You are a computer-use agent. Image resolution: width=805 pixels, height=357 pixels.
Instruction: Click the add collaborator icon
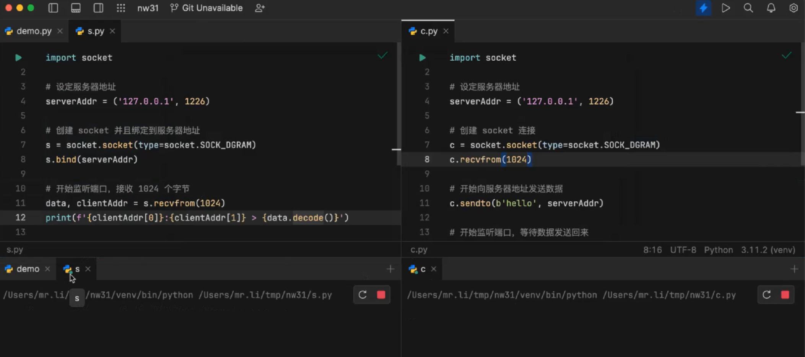pos(260,8)
